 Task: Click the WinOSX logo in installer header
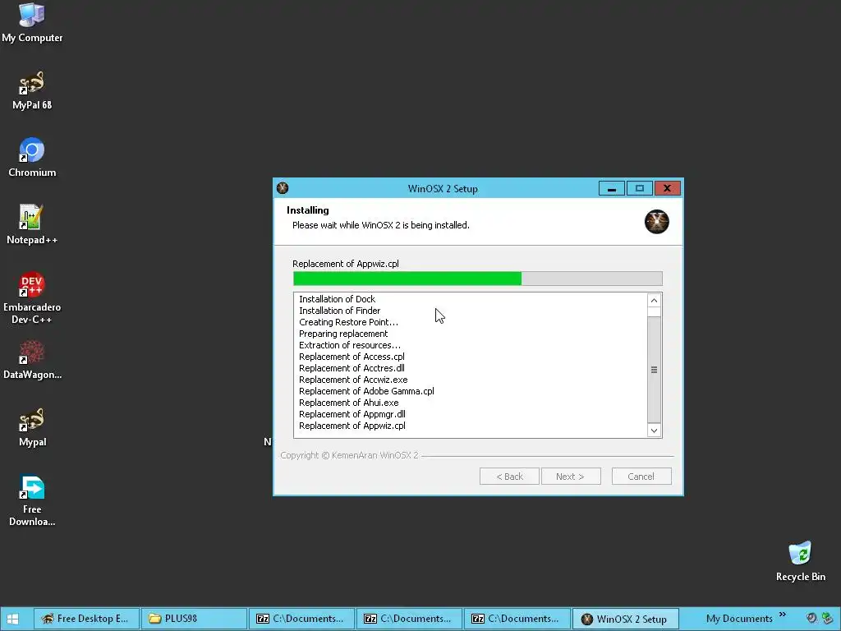(656, 222)
